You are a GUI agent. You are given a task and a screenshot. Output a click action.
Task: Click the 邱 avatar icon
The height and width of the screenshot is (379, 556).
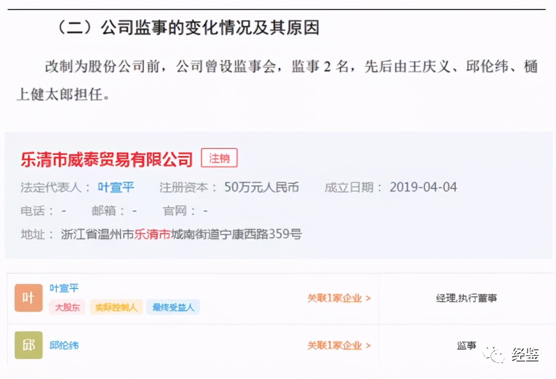click(28, 345)
